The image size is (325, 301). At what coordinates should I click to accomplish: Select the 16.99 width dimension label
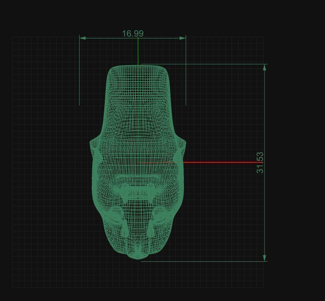133,34
